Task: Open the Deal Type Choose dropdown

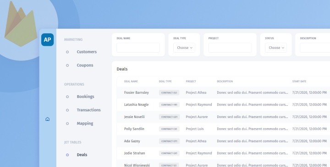Action: tap(184, 48)
